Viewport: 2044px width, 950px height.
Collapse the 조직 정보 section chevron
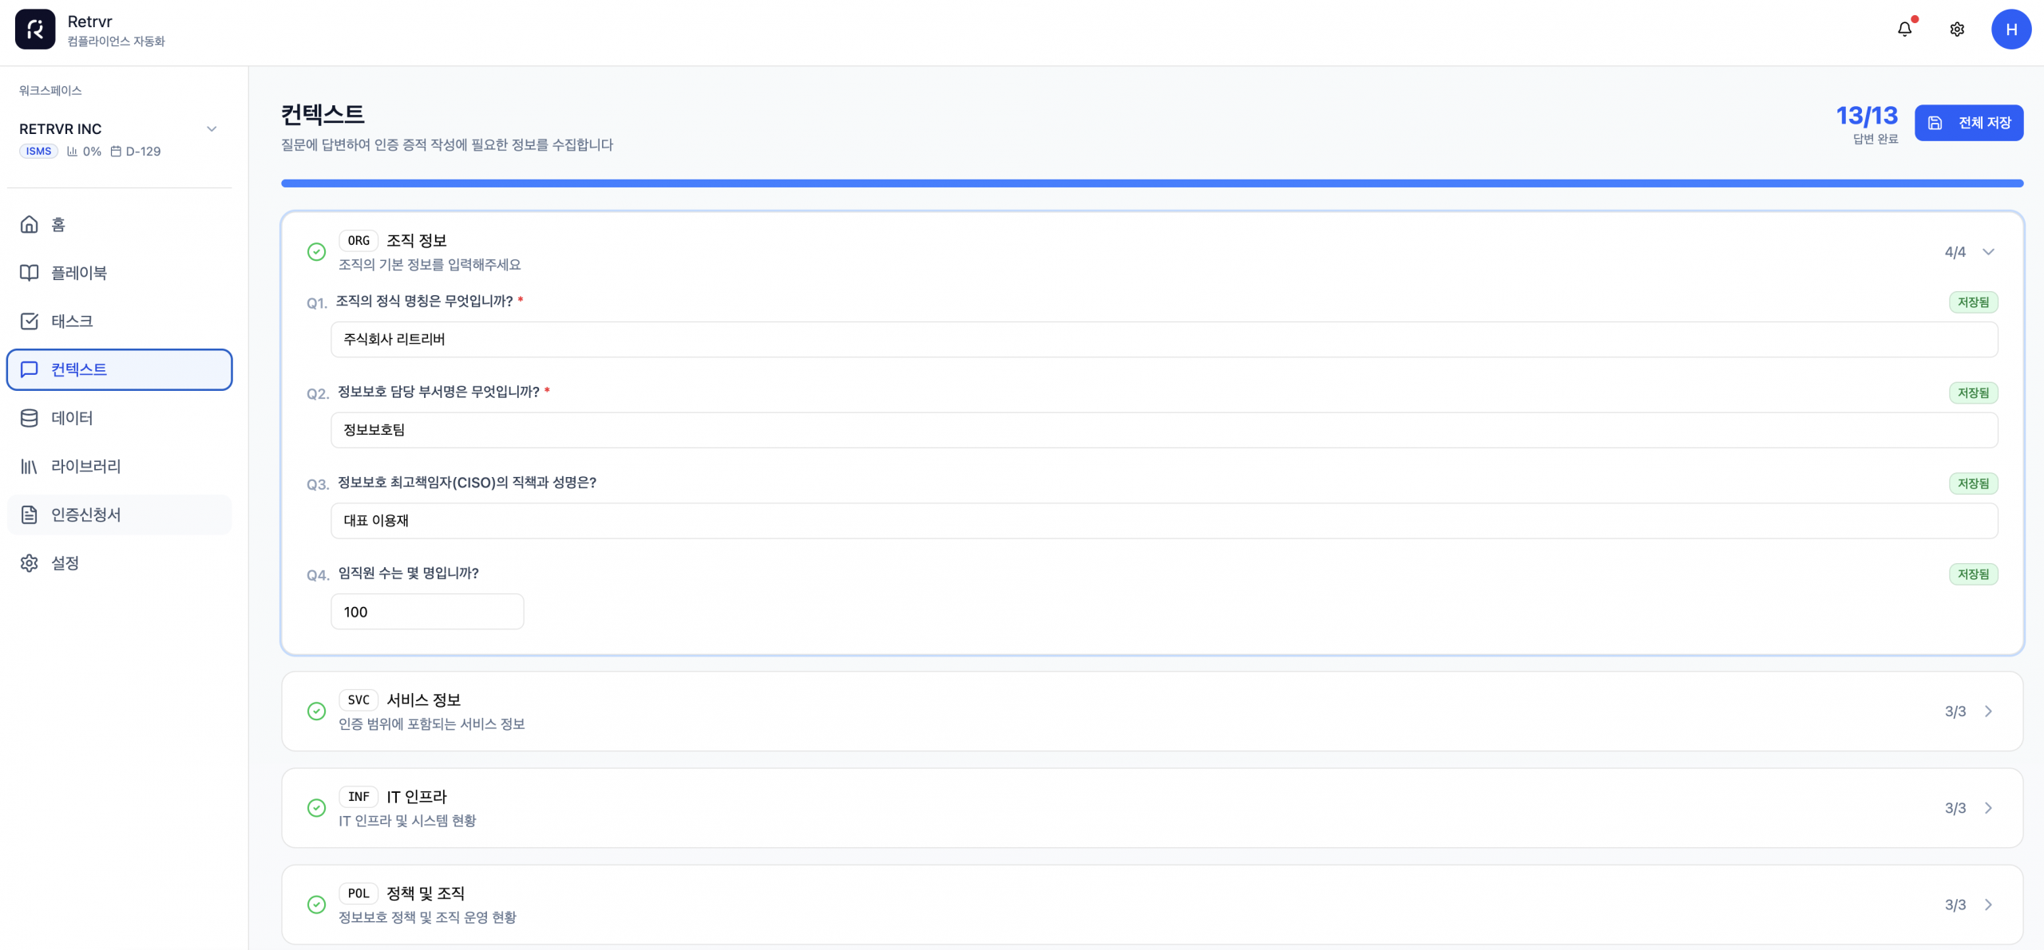click(1988, 252)
